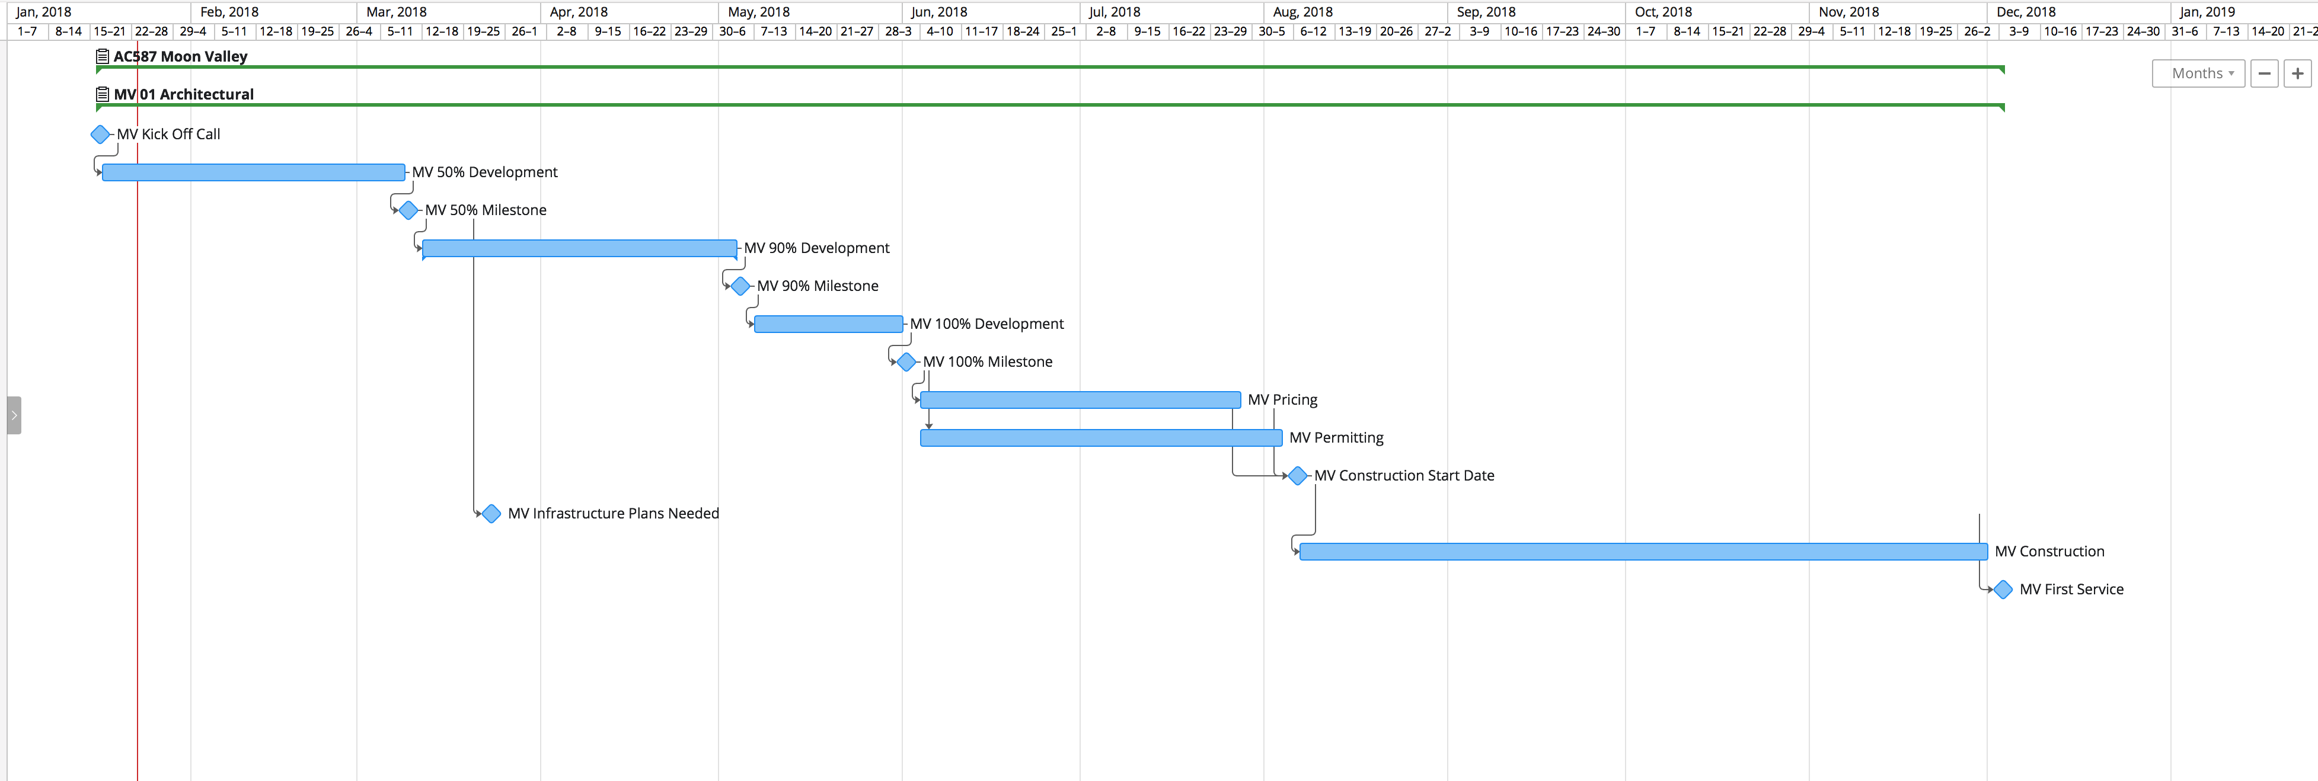
Task: Select the MV 50% Milestone diamond
Action: point(408,210)
